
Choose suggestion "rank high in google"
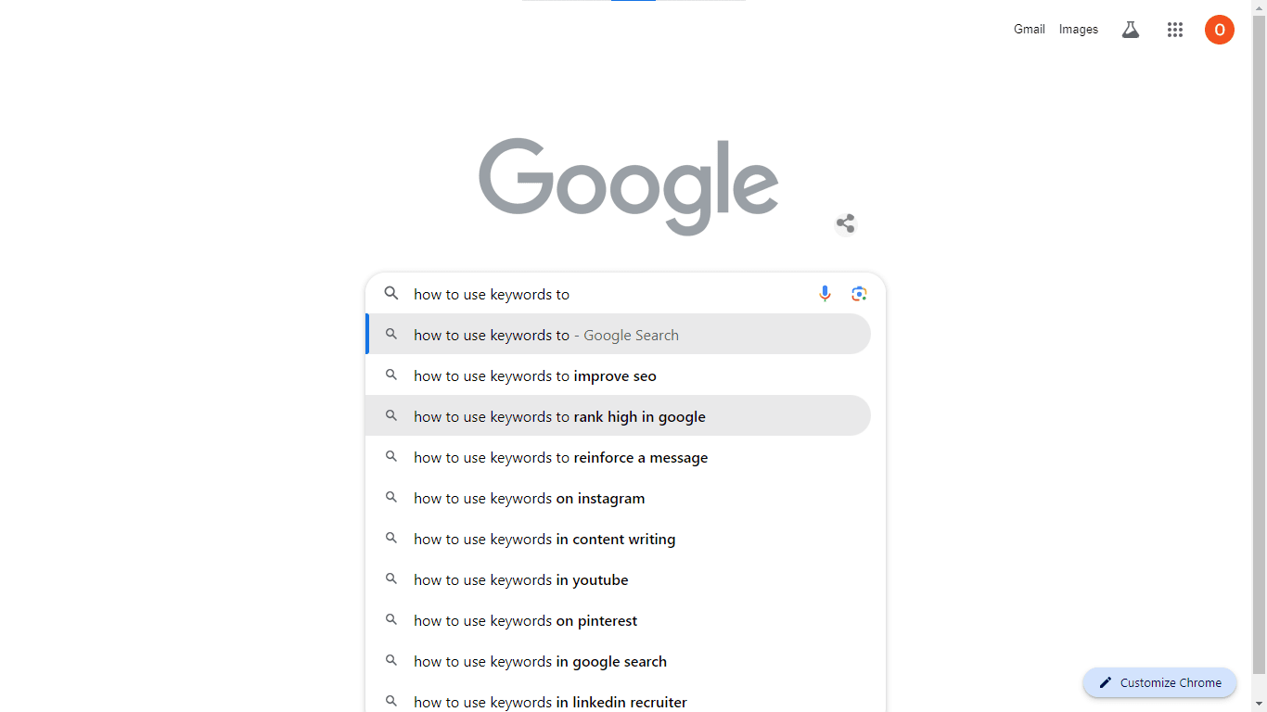tap(559, 417)
